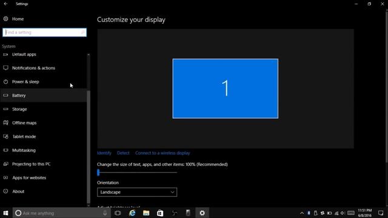Click the Tablet mode icon
This screenshot has width=388, height=218.
click(5, 136)
